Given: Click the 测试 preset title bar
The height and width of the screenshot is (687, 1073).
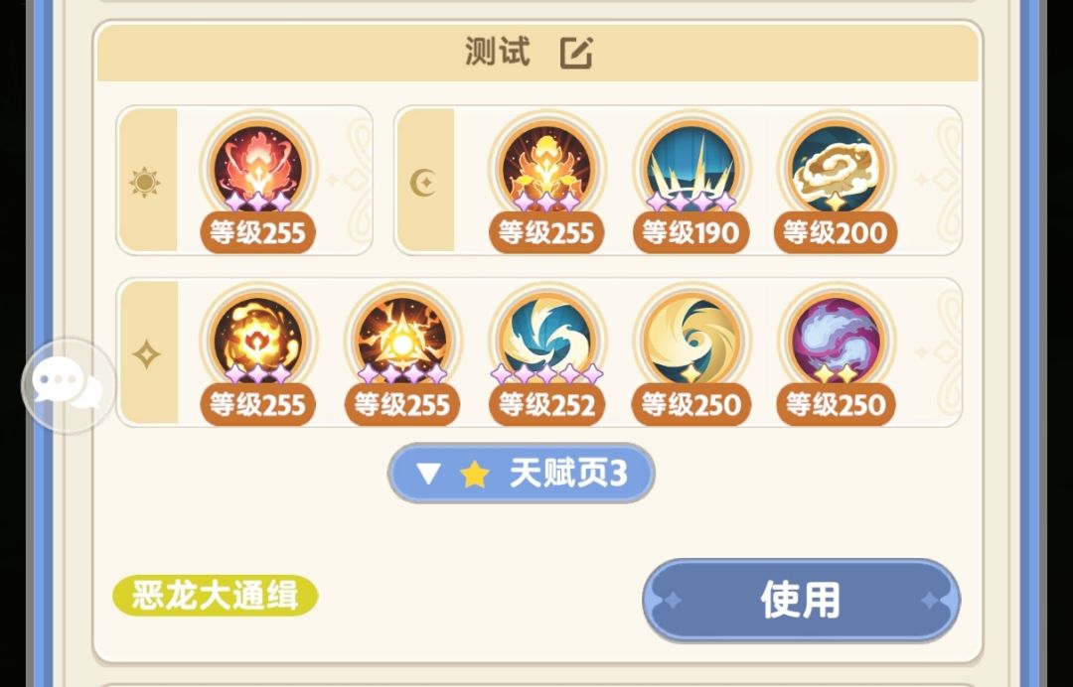Looking at the screenshot, I should tap(537, 52).
